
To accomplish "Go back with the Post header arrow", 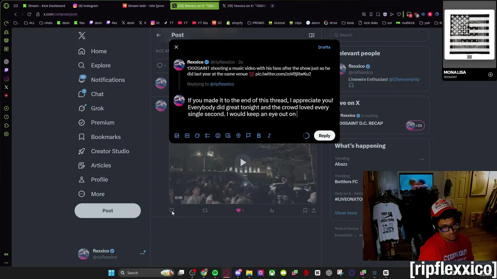I will click(x=158, y=35).
